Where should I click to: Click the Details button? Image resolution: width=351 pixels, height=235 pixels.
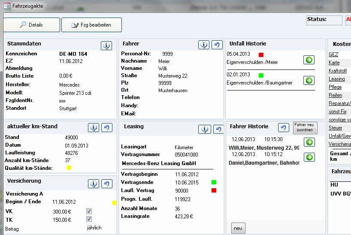[x=32, y=25]
